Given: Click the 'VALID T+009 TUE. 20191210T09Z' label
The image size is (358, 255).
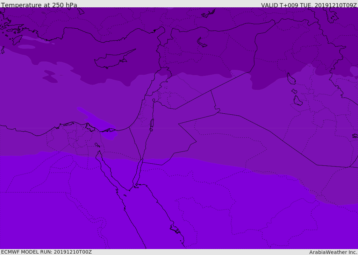Looking at the screenshot, I should pos(309,5).
